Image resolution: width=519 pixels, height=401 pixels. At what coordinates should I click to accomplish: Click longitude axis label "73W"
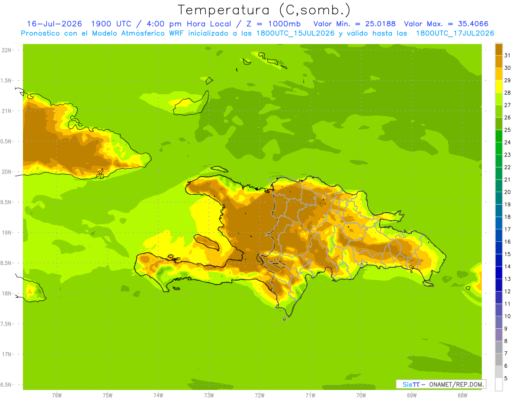click(x=209, y=396)
